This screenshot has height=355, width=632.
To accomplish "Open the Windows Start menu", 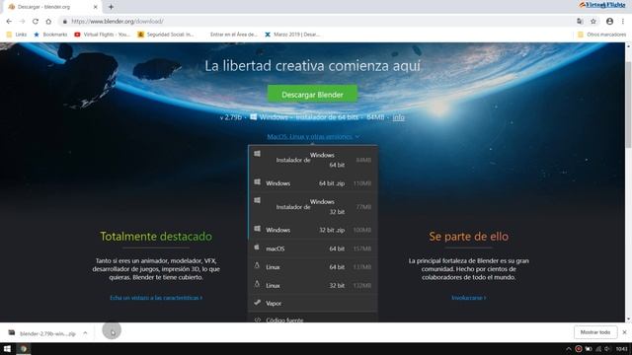I will tap(7, 349).
